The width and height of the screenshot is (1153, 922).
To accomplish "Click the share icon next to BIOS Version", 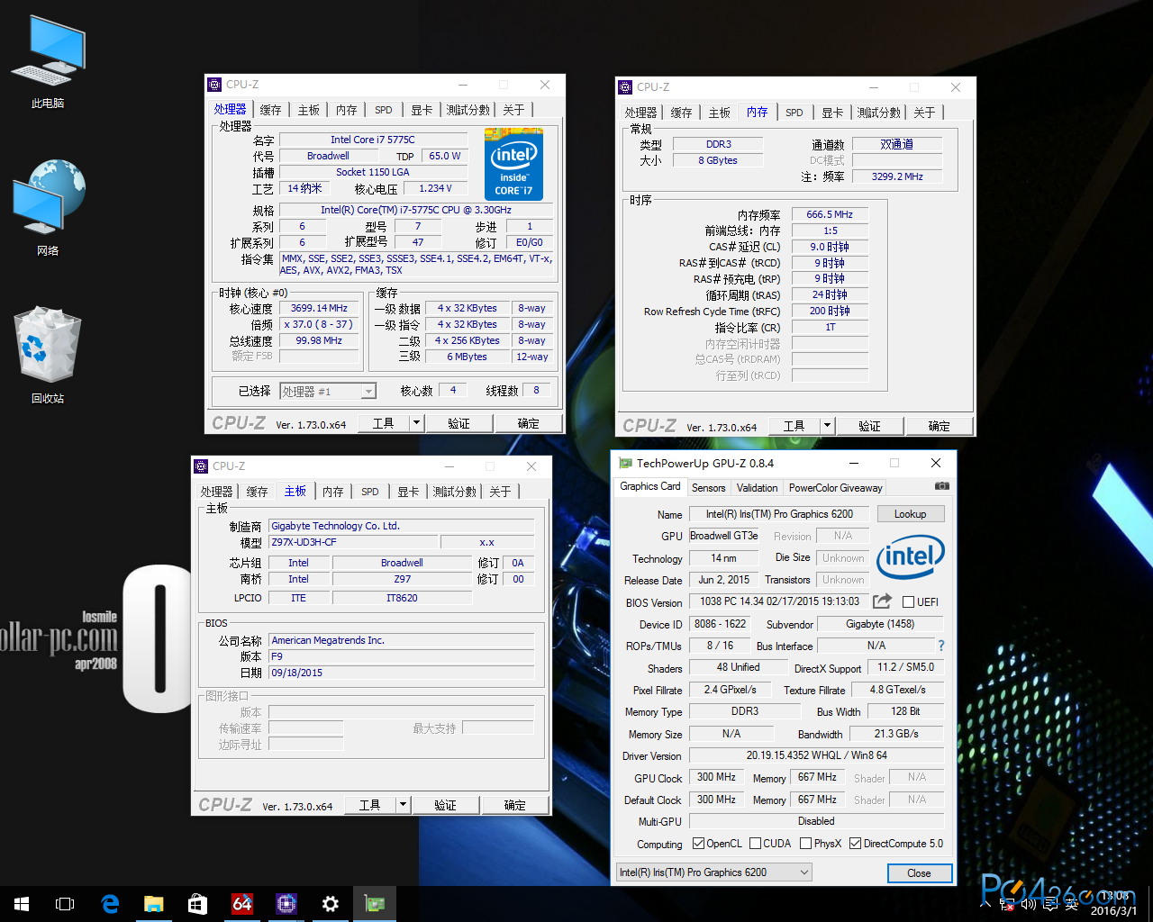I will 883,601.
